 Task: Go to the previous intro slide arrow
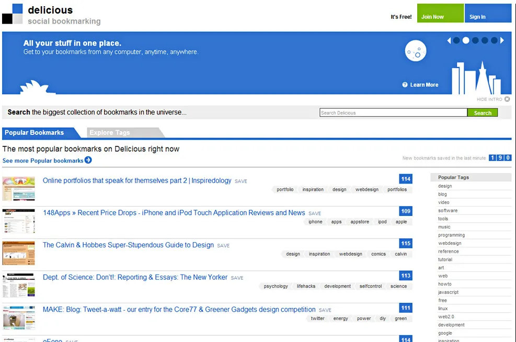click(449, 40)
